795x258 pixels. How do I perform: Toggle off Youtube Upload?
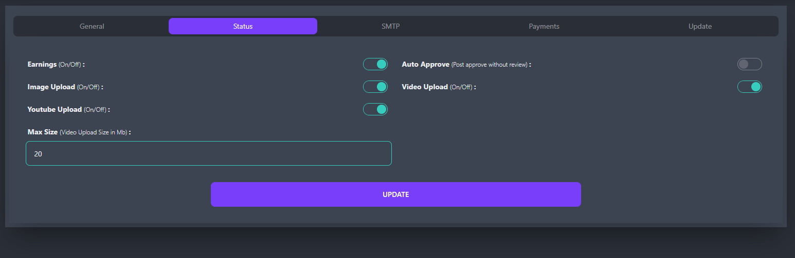[x=375, y=109]
